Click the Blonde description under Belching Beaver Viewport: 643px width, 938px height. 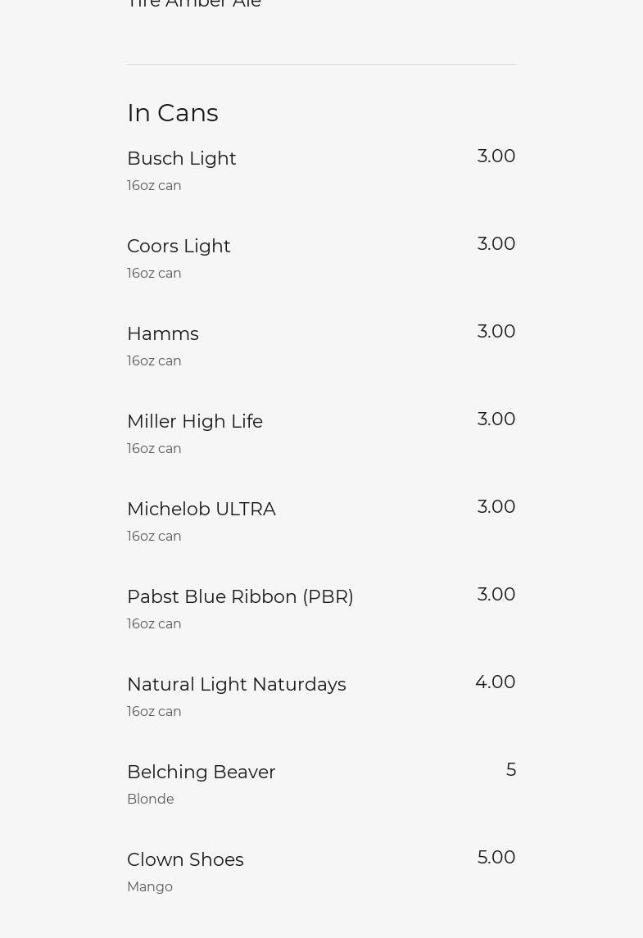[x=151, y=800]
